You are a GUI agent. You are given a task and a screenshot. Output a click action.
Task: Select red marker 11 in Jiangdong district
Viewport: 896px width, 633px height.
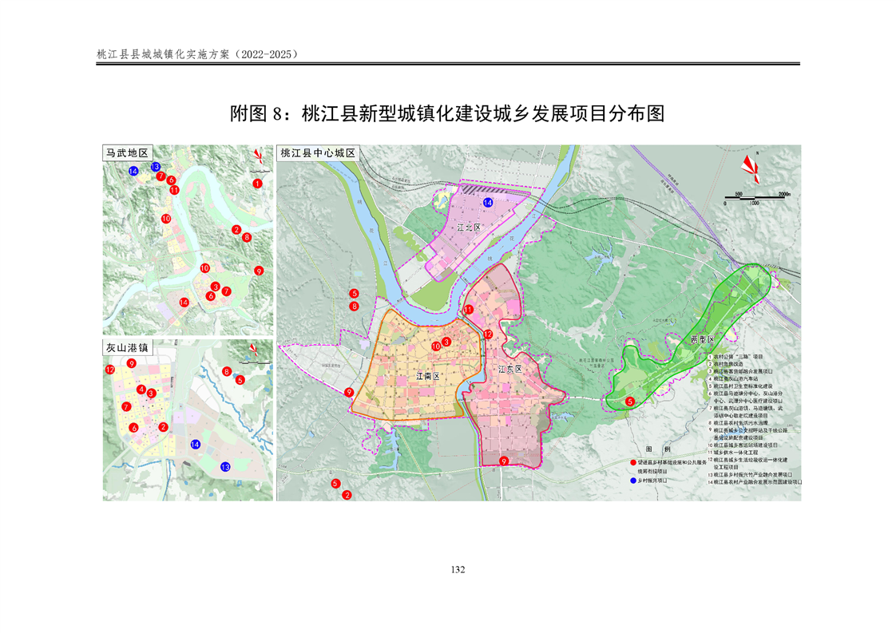tap(469, 310)
